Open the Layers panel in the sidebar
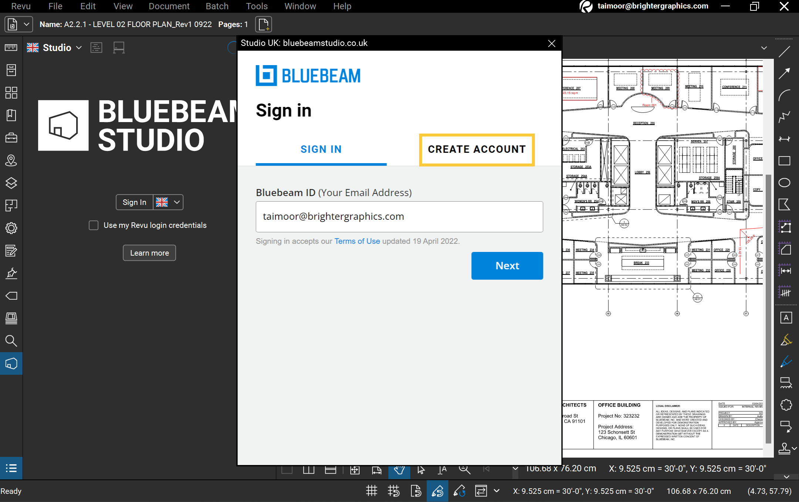799x502 pixels. pyautogui.click(x=11, y=183)
